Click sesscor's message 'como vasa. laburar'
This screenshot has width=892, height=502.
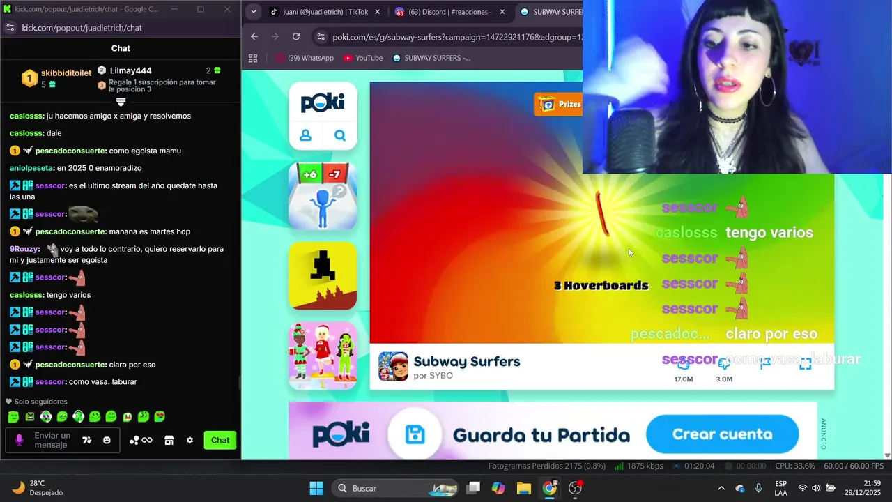[103, 382]
